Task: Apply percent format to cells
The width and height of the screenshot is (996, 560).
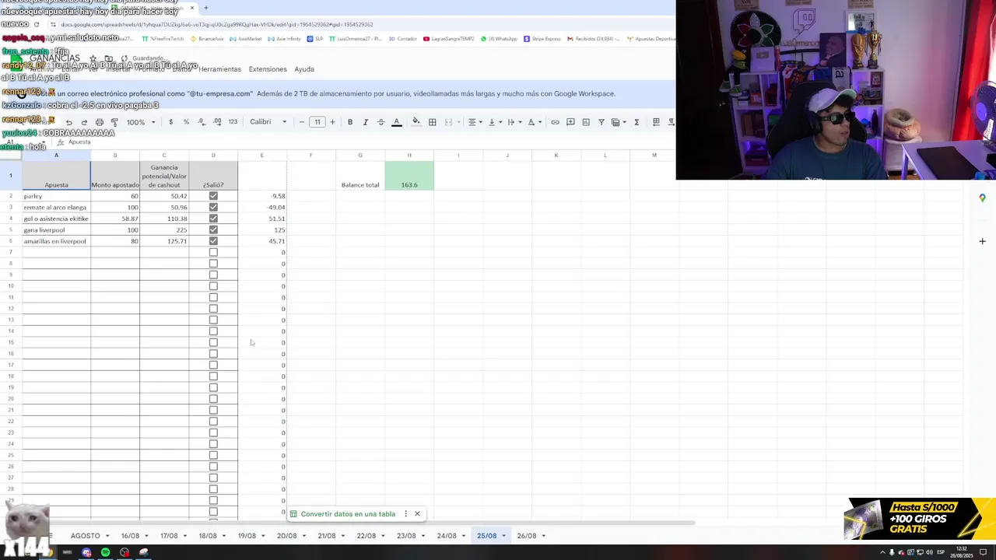Action: click(x=186, y=122)
